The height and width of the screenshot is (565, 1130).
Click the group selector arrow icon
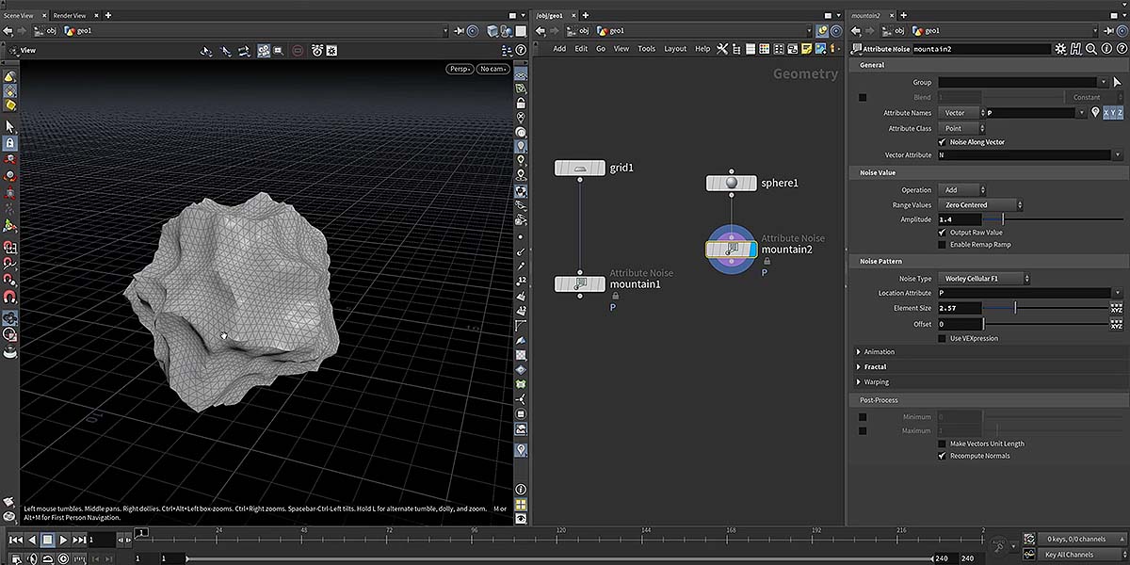pos(1118,82)
